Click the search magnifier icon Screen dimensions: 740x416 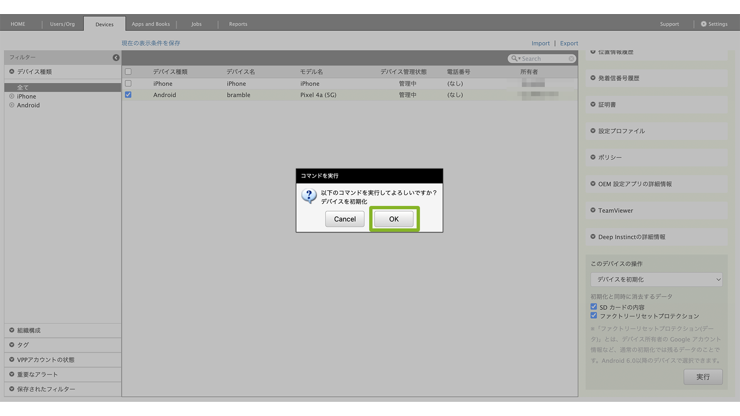click(x=514, y=59)
